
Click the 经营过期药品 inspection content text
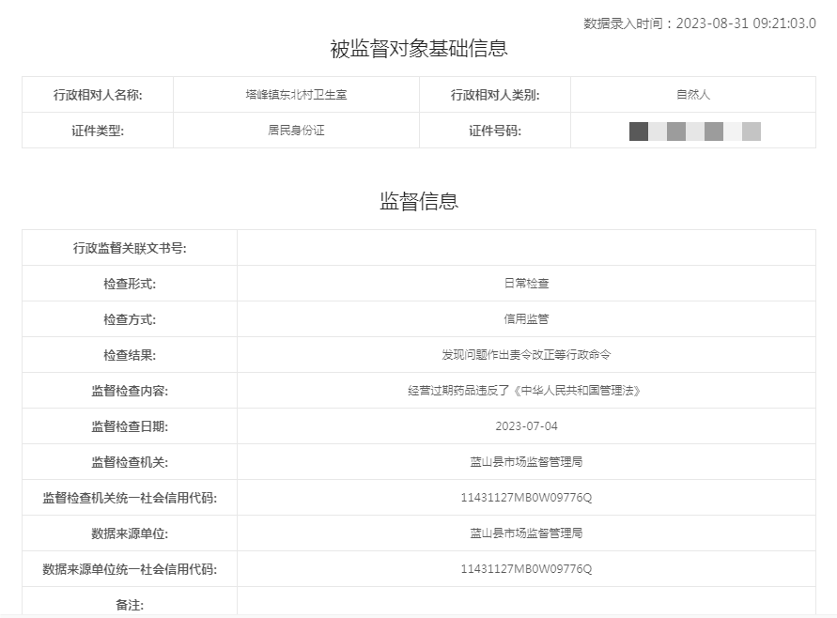526,391
